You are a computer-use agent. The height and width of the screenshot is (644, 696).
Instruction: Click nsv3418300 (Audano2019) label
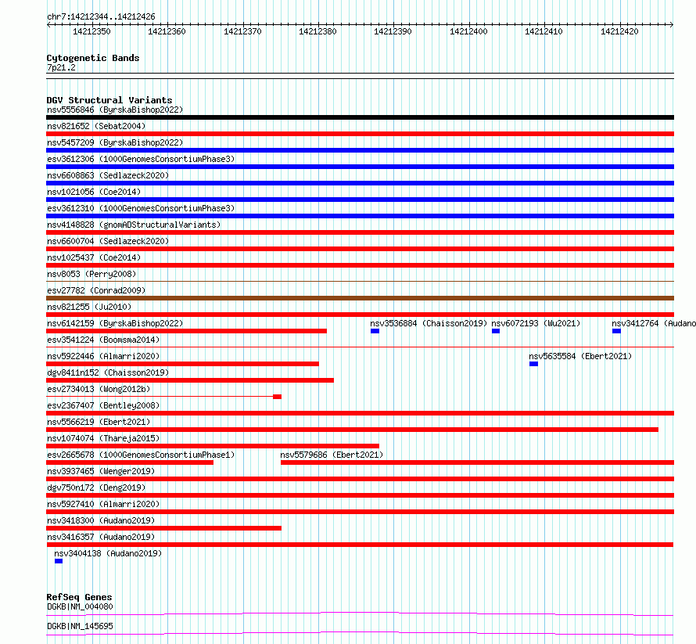pyautogui.click(x=101, y=520)
